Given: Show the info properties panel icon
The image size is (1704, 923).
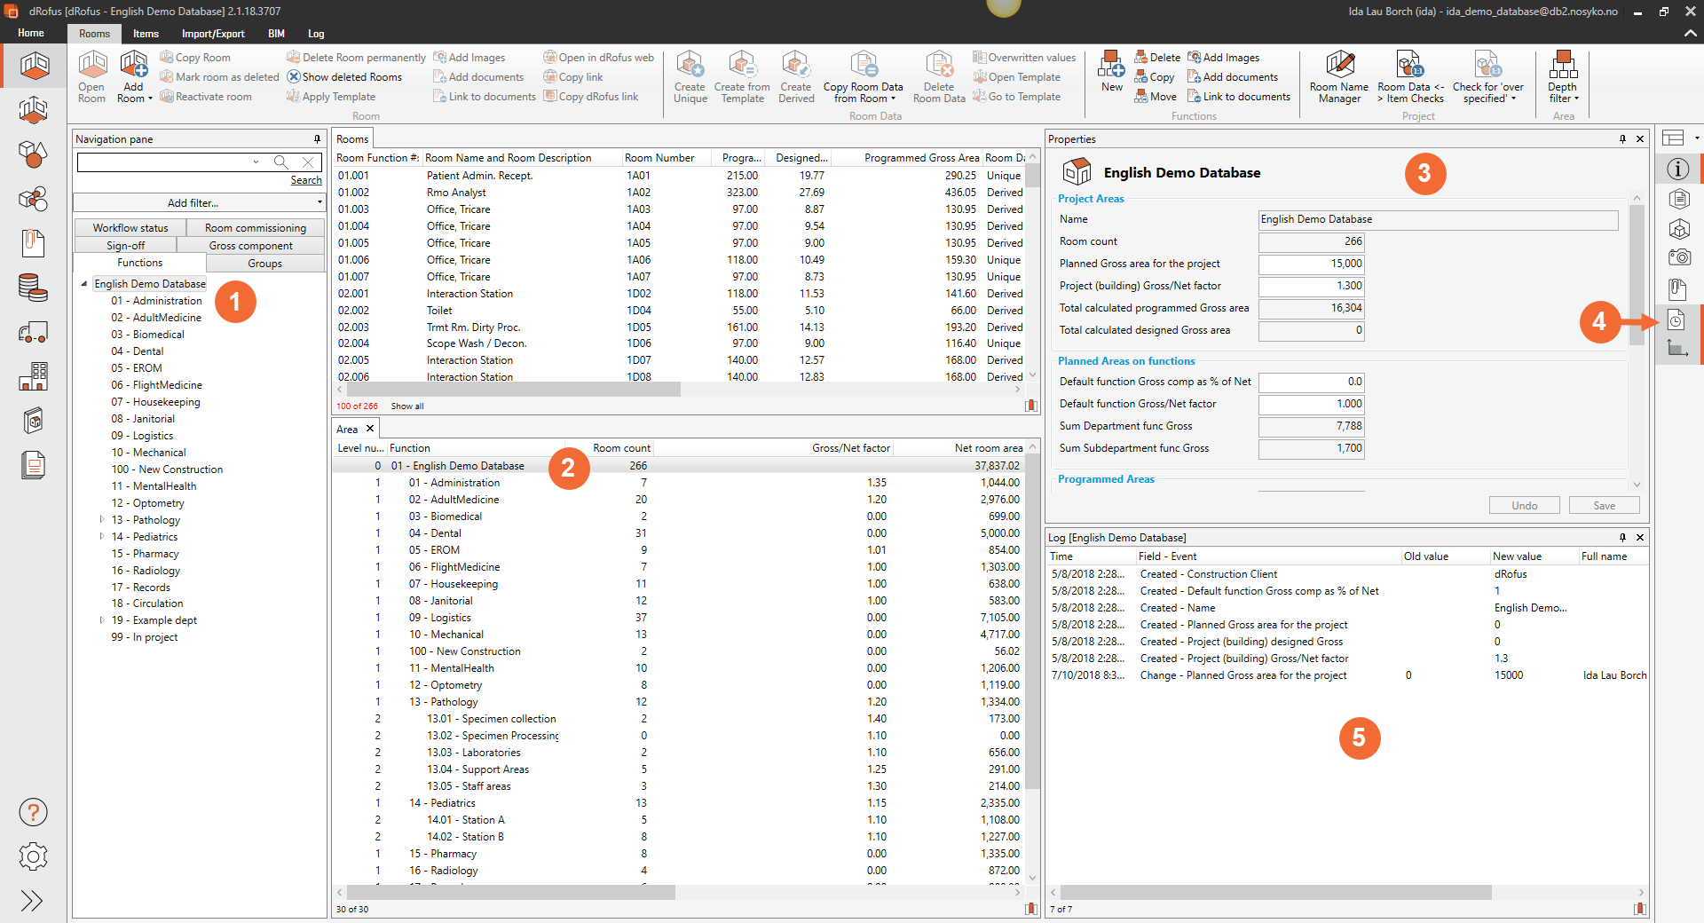Looking at the screenshot, I should 1677,169.
